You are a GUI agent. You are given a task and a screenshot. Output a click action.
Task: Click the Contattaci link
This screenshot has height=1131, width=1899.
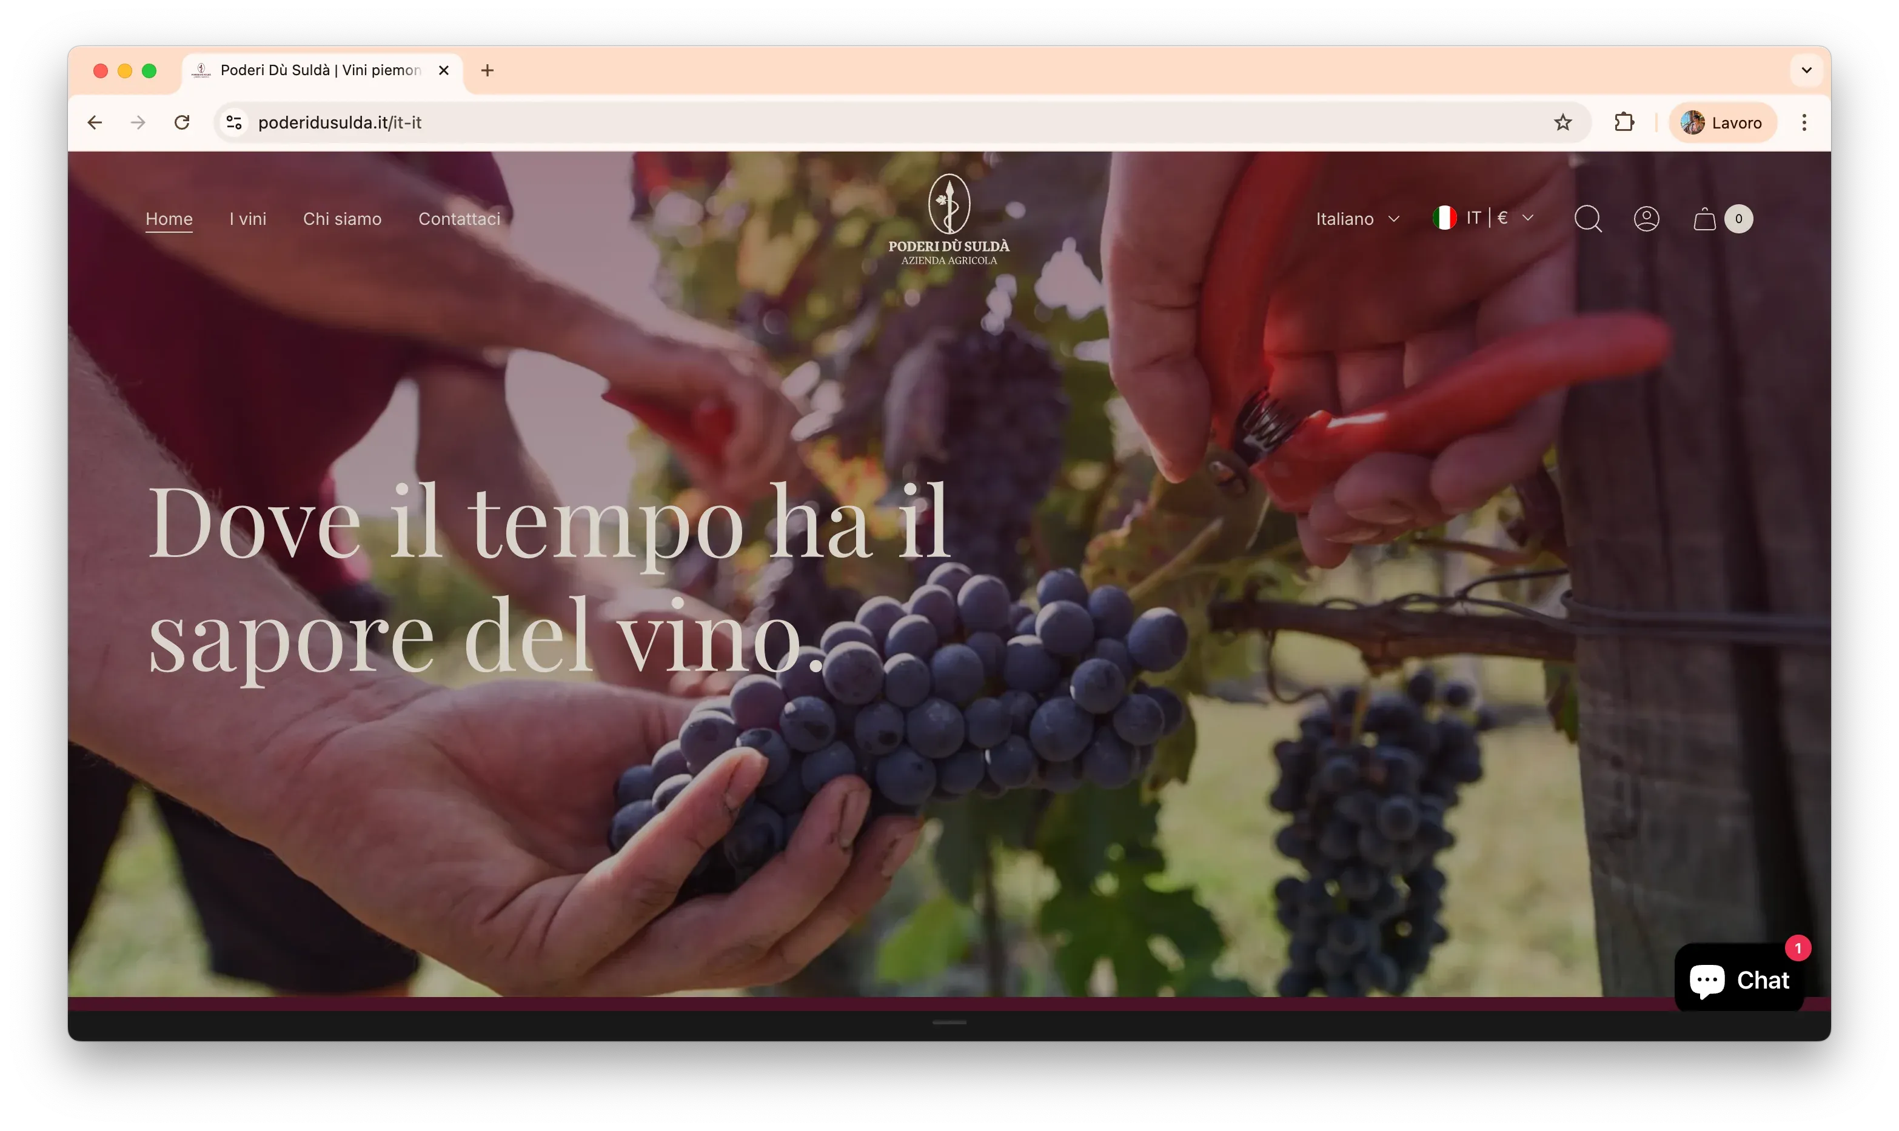(x=458, y=219)
